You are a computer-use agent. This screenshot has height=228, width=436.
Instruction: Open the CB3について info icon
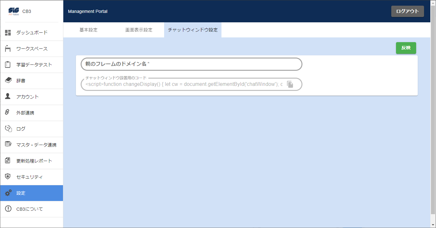point(8,209)
